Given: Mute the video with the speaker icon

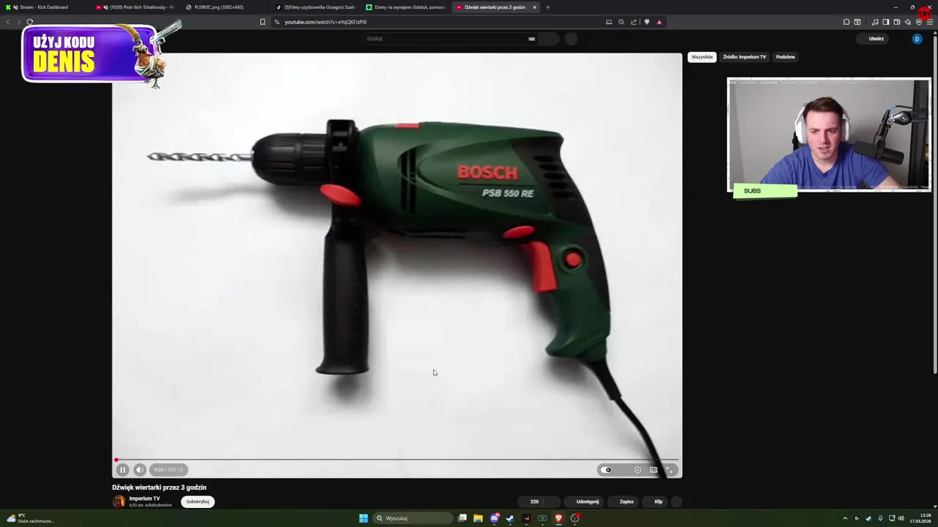Looking at the screenshot, I should pyautogui.click(x=139, y=470).
